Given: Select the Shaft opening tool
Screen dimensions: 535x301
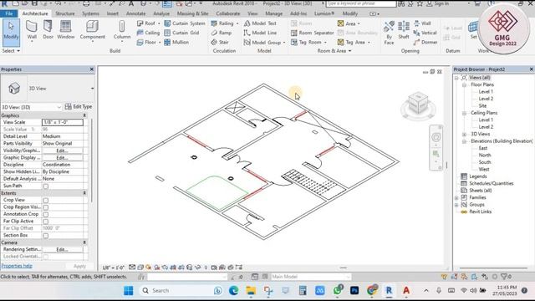Looking at the screenshot, I should pos(404,30).
